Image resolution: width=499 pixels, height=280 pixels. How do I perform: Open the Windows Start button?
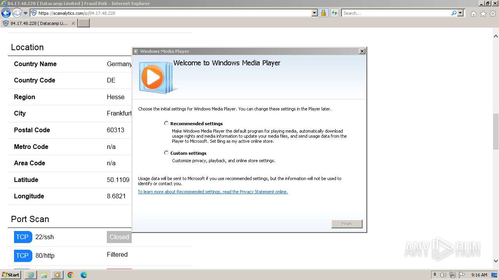coord(11,275)
